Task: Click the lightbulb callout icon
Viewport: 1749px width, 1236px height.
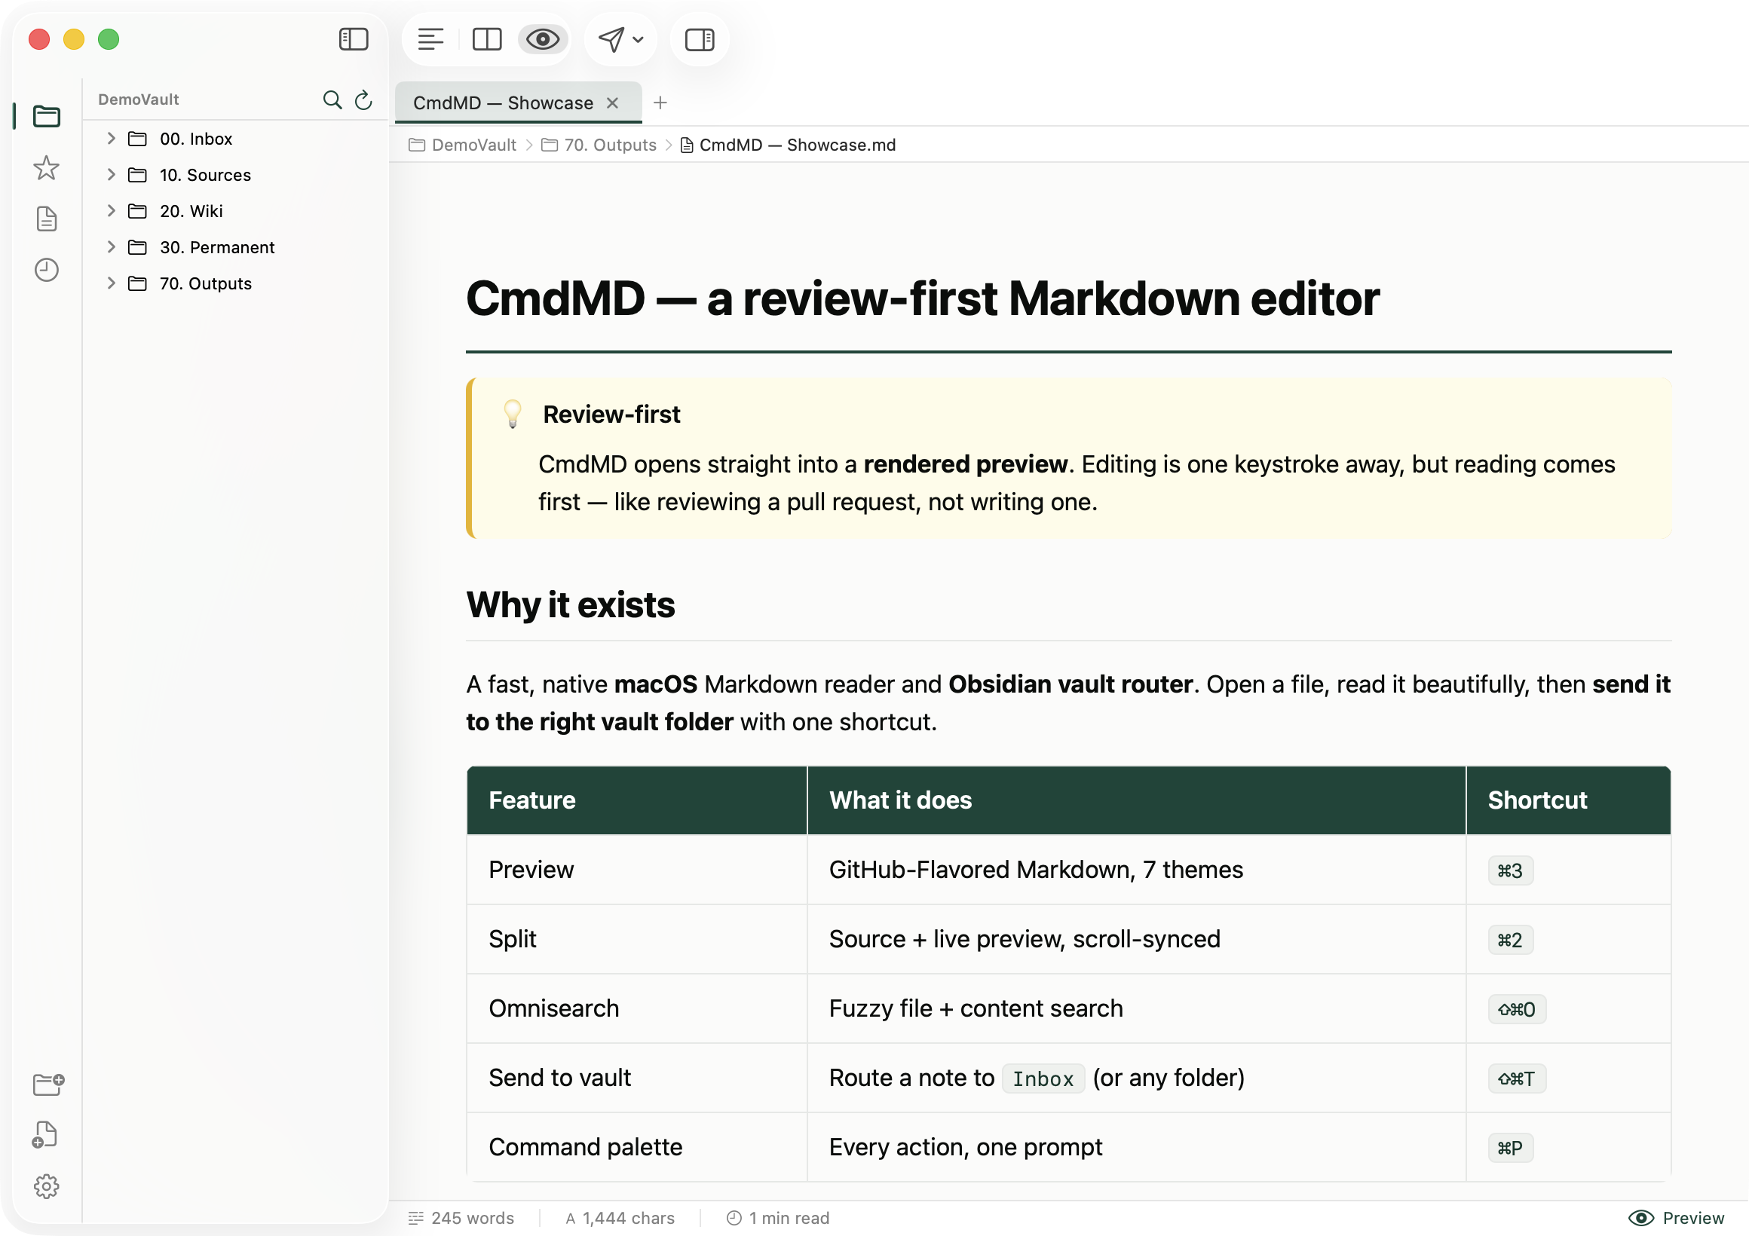Action: [x=513, y=415]
